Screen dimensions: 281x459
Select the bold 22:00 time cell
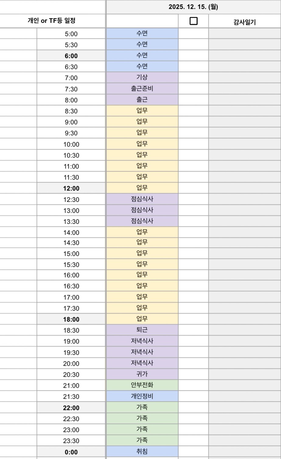[71, 408]
